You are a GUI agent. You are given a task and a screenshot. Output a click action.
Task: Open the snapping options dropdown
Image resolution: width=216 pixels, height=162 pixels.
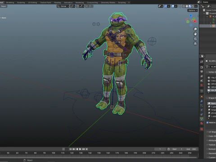click(81, 6)
